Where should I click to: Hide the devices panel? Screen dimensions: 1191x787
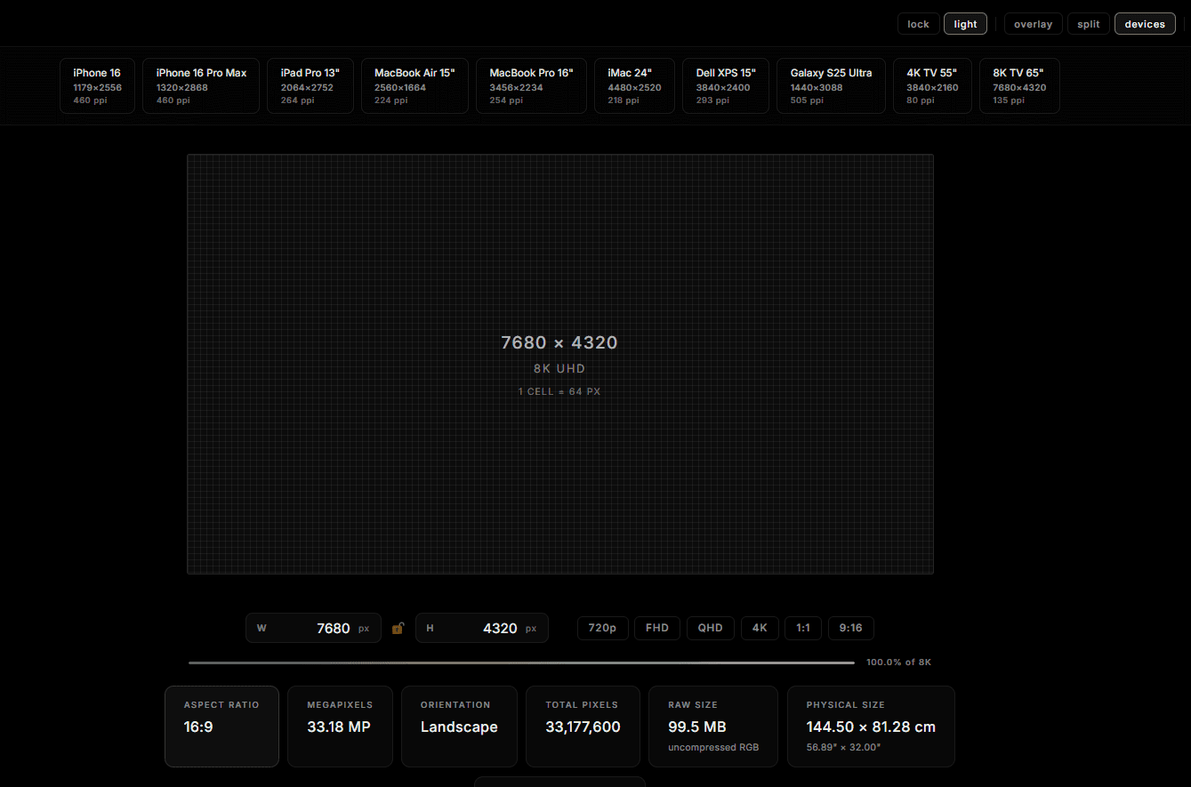pos(1145,23)
